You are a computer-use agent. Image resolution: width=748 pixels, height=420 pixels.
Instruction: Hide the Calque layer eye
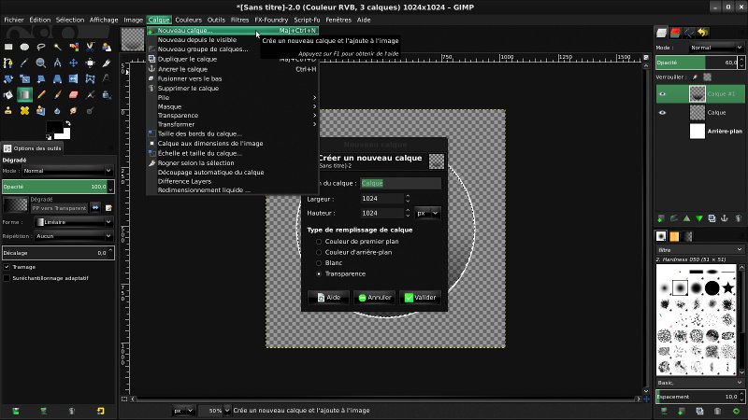click(x=662, y=112)
